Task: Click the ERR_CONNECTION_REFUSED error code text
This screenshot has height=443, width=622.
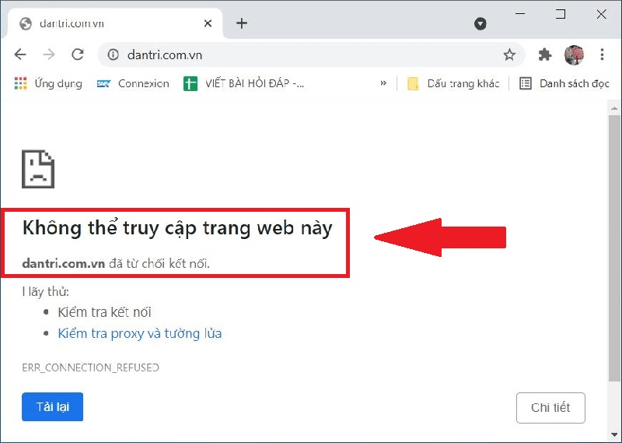Action: pos(90,367)
